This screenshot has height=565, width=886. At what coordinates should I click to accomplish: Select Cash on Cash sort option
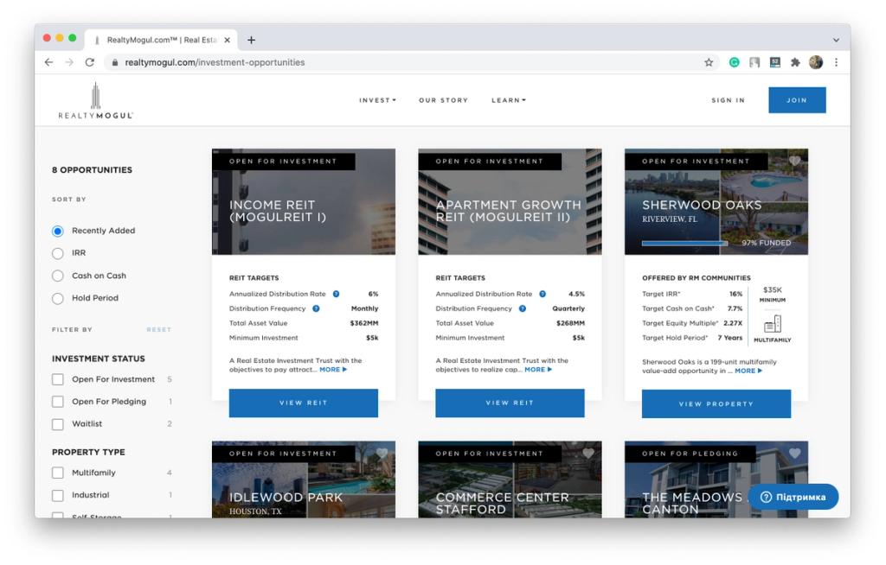coord(58,276)
